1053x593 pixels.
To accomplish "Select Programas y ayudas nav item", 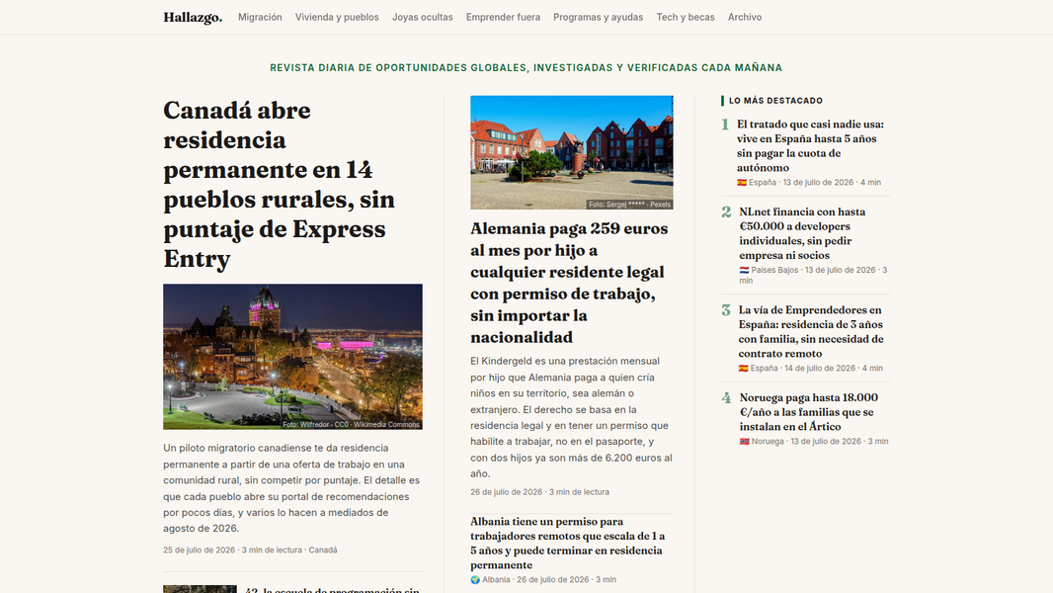I will [x=599, y=18].
